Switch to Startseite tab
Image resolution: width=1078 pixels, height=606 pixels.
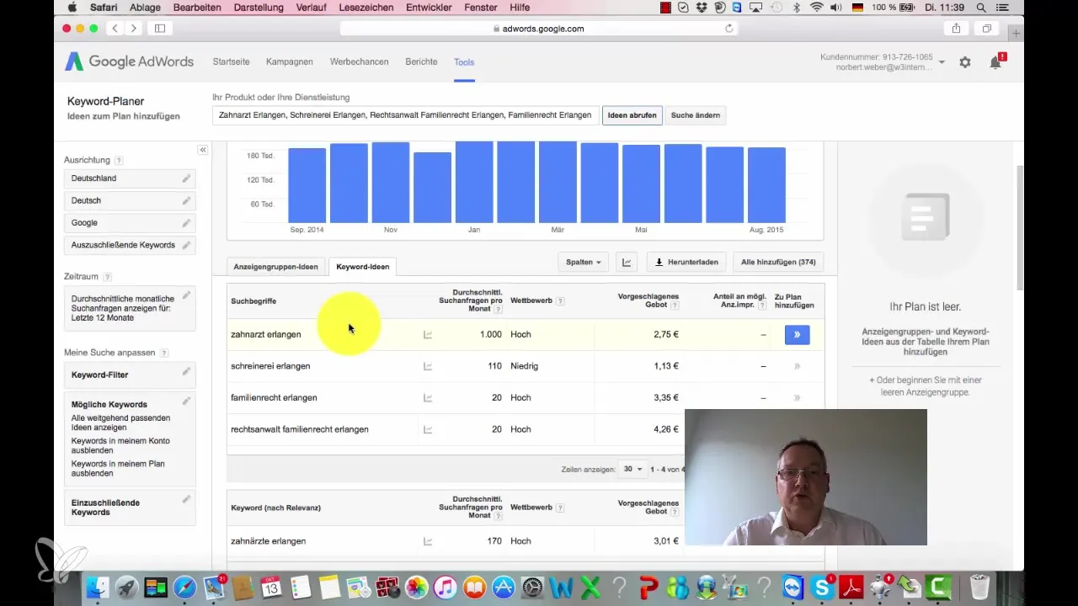(231, 62)
